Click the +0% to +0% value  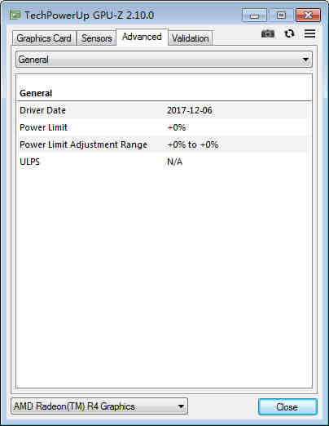(193, 144)
